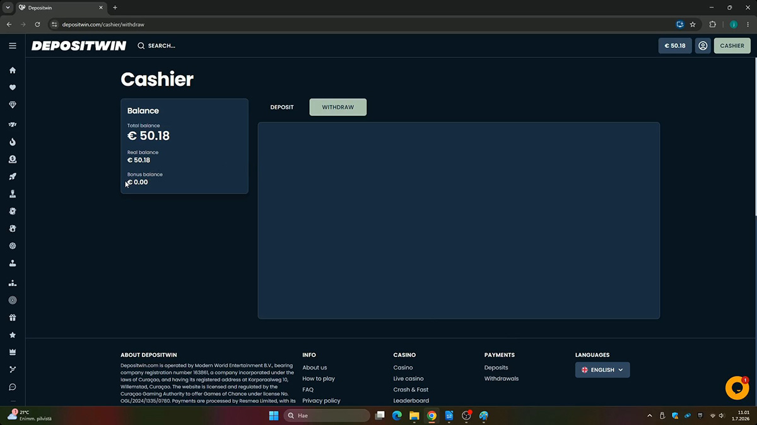Go to Home via sidebar house icon

click(13, 70)
